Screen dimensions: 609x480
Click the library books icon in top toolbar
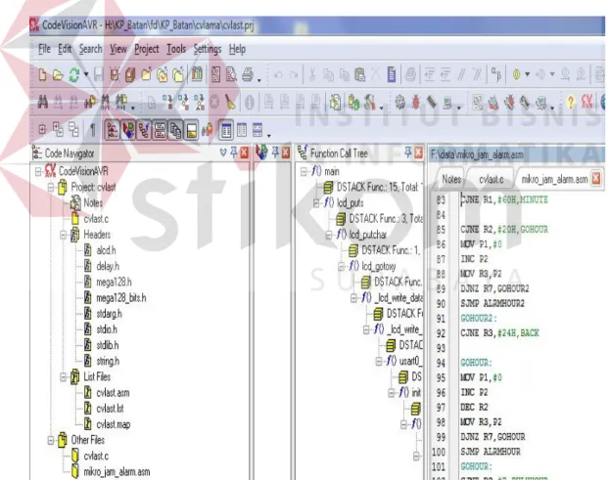click(x=197, y=74)
